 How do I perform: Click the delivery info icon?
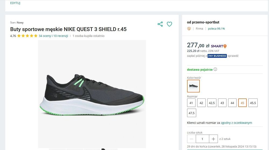coord(215,69)
